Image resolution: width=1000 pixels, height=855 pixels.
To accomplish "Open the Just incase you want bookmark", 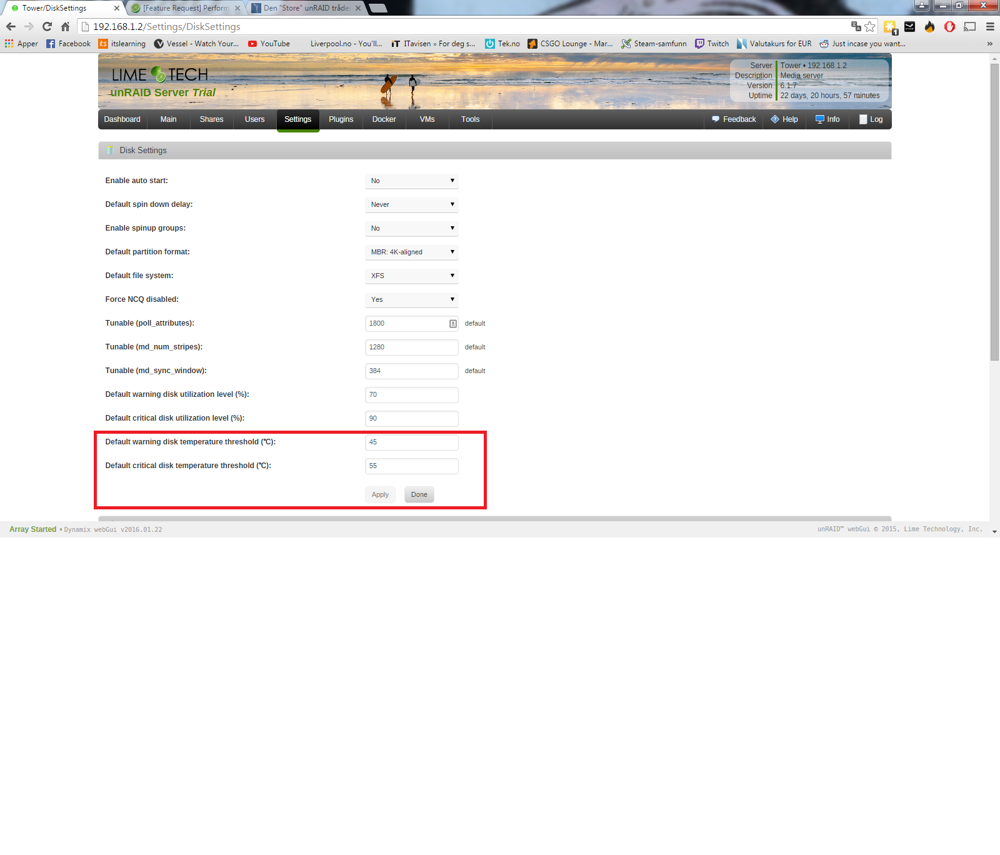I will point(862,44).
